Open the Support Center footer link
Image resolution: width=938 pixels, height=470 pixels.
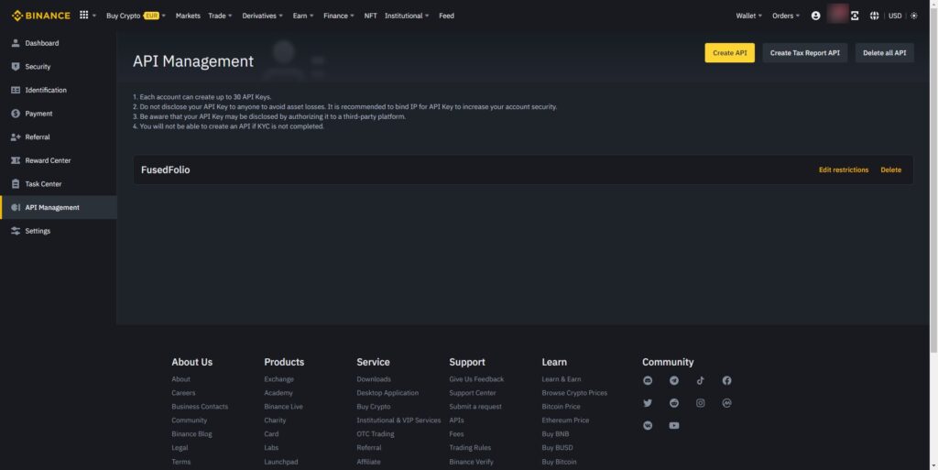(x=473, y=393)
